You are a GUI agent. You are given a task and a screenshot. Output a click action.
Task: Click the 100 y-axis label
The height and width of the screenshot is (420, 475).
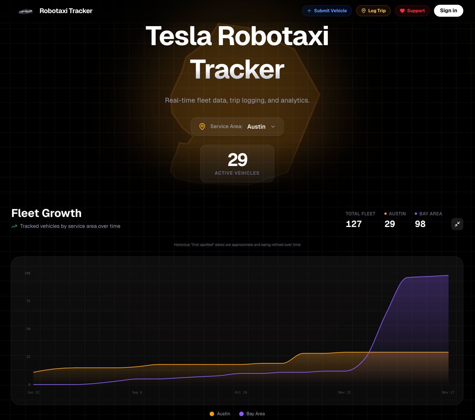point(27,273)
